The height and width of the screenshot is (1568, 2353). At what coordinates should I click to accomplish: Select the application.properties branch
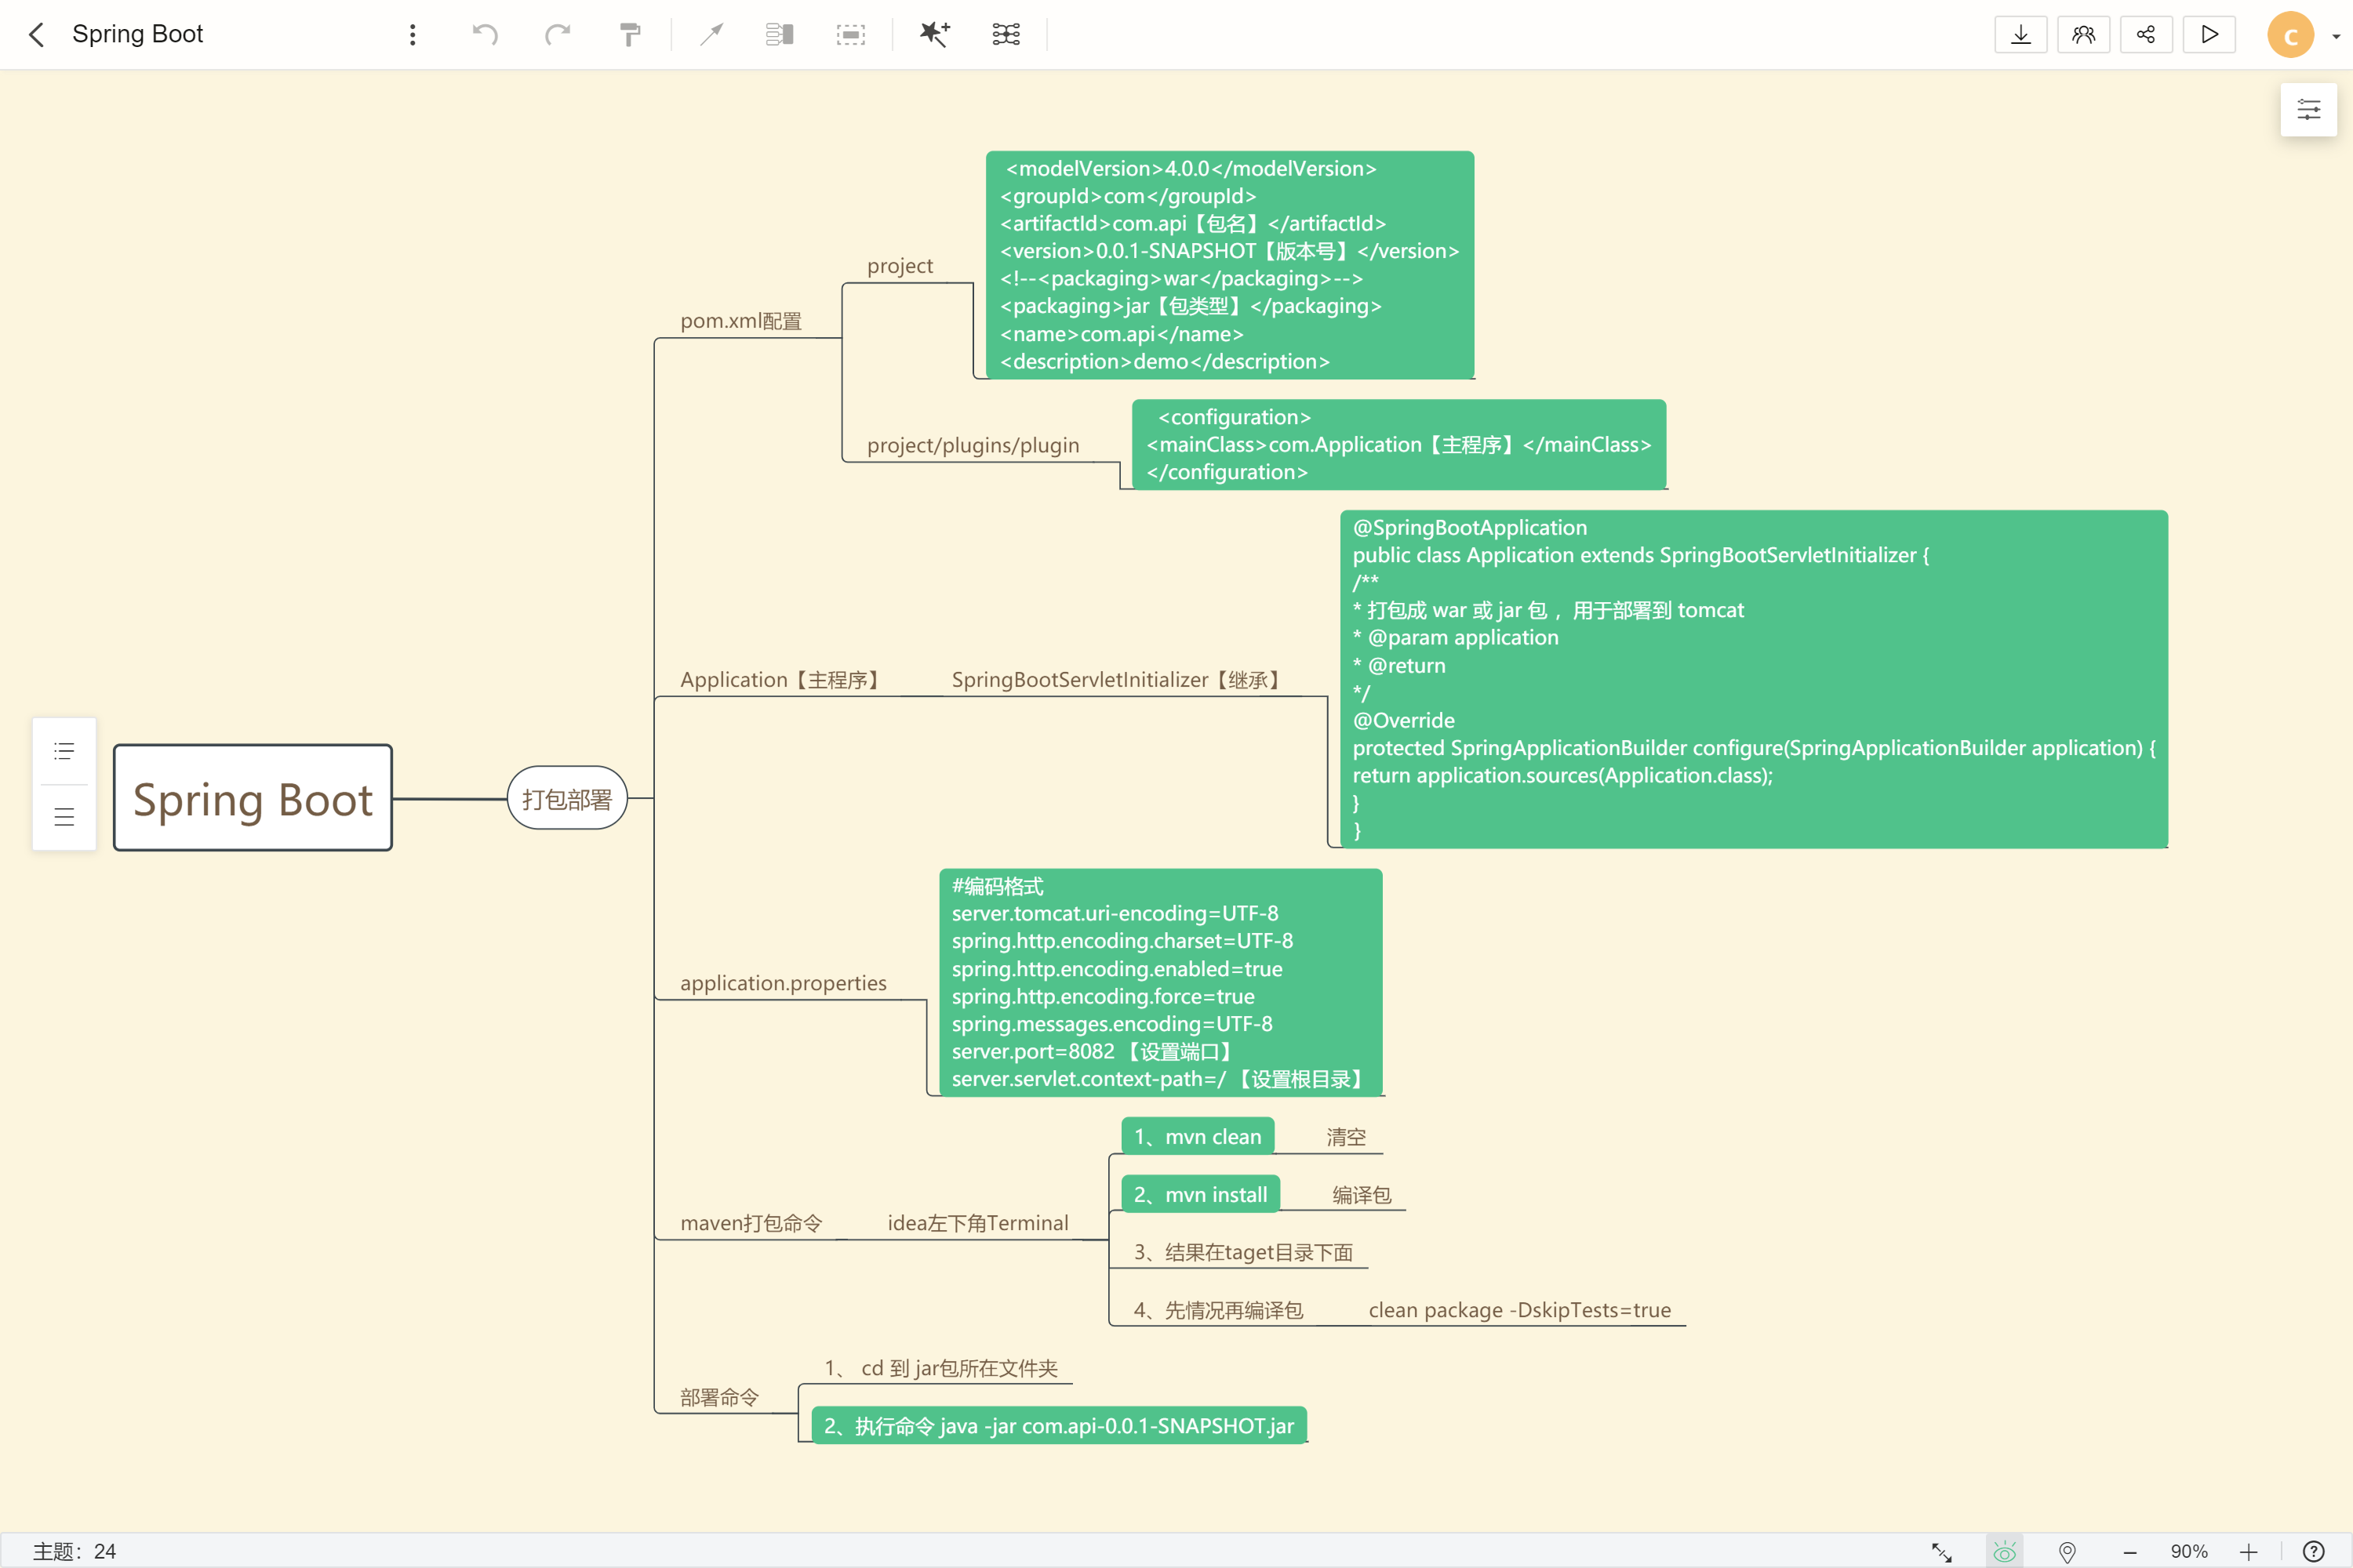pyautogui.click(x=784, y=983)
